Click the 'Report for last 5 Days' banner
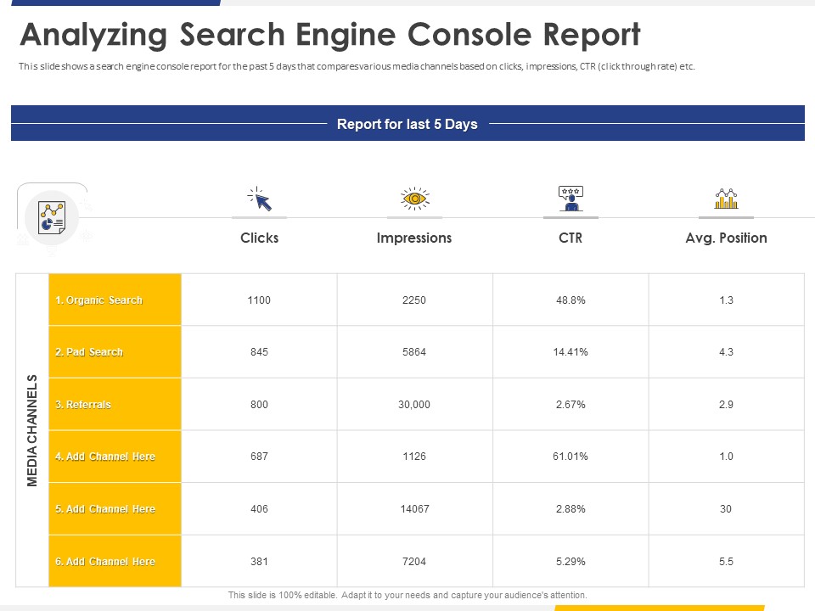 pos(407,124)
